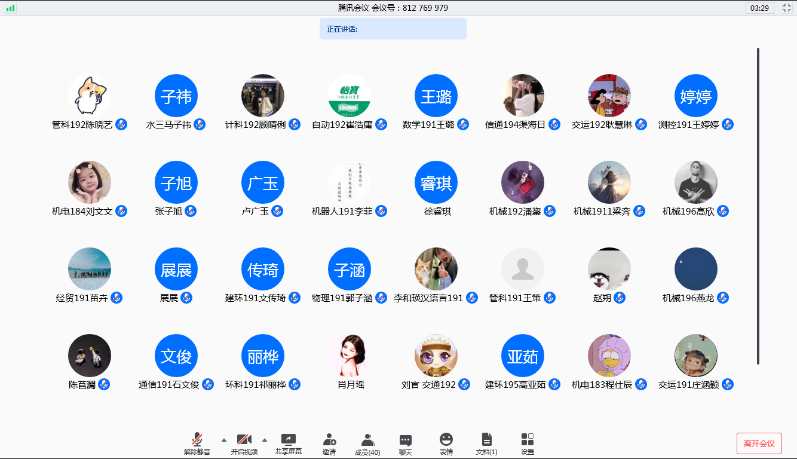Expand the audio options arrow beside 解除静音
Screen dimensions: 797x459
[224, 440]
